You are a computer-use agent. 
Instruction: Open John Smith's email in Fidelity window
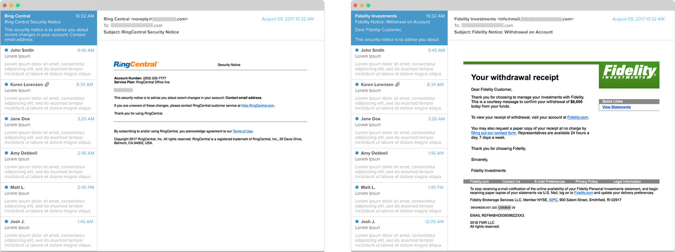pos(399,63)
